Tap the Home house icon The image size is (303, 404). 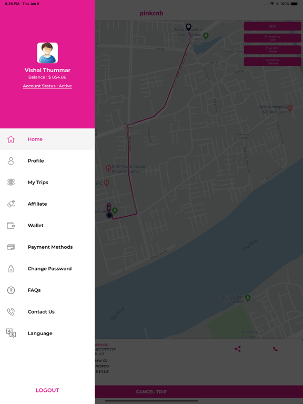pyautogui.click(x=11, y=139)
